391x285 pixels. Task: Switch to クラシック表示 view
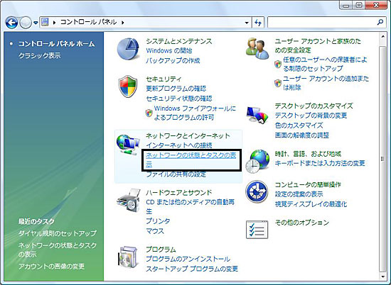point(40,55)
